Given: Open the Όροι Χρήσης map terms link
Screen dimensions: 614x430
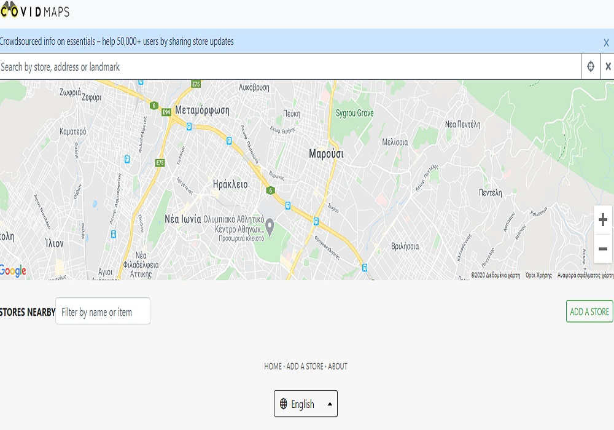Looking at the screenshot, I should click(538, 275).
